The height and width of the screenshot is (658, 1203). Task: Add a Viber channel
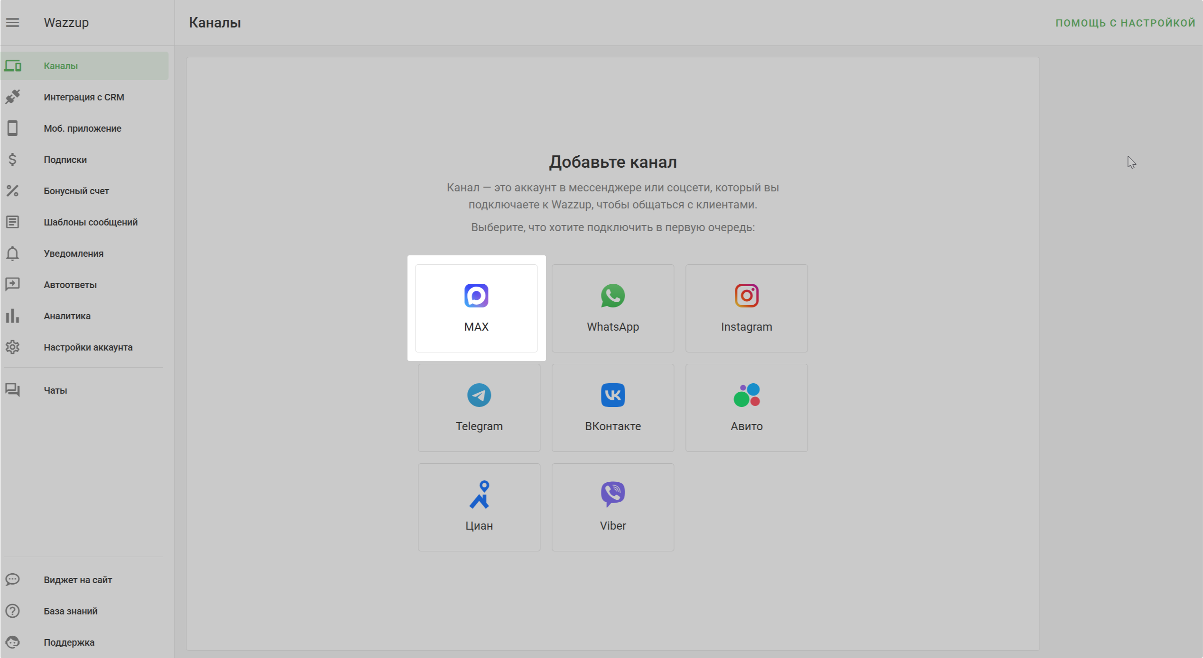613,507
